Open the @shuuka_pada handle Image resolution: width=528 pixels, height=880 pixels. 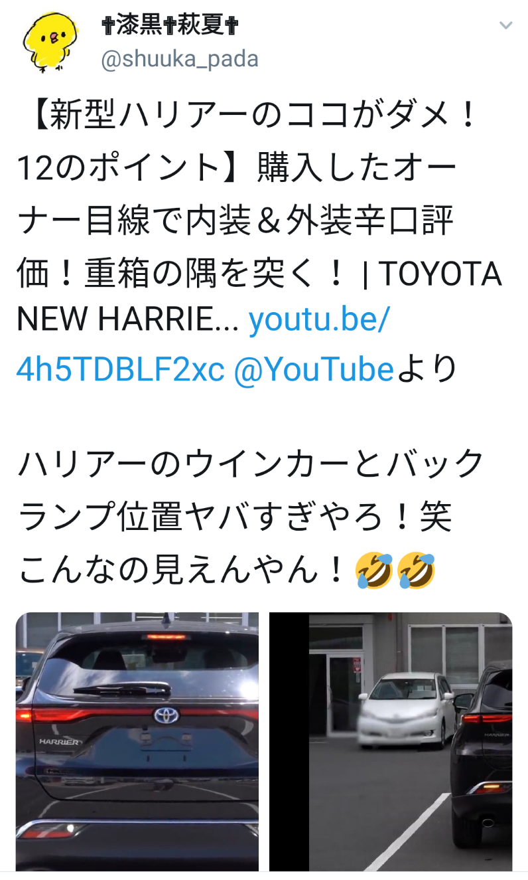click(180, 60)
